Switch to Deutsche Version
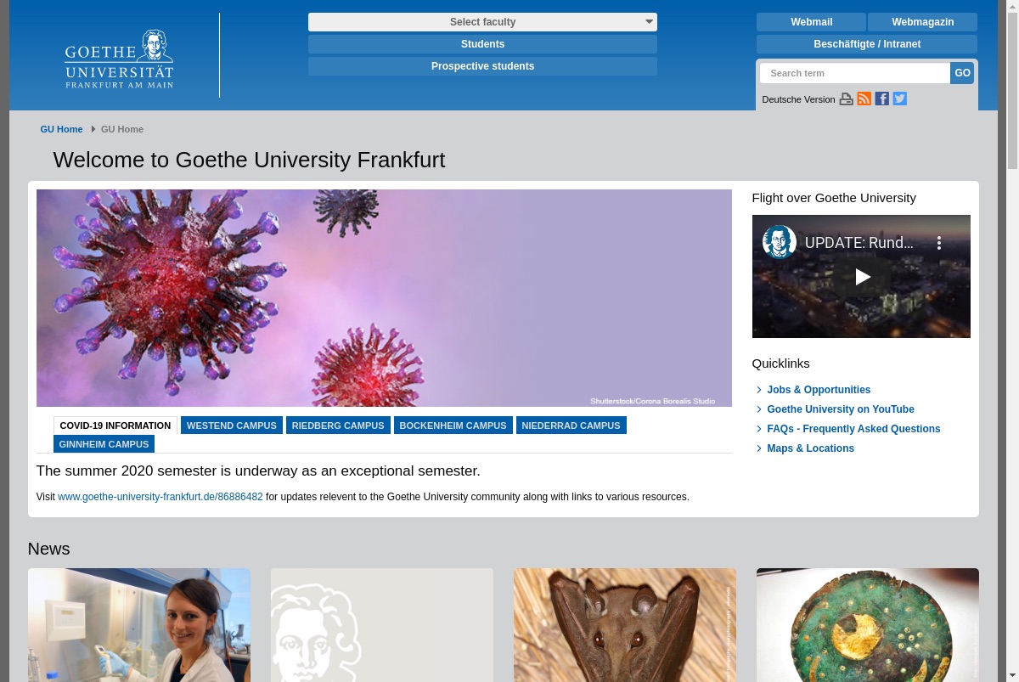Image resolution: width=1019 pixels, height=682 pixels. pos(798,99)
